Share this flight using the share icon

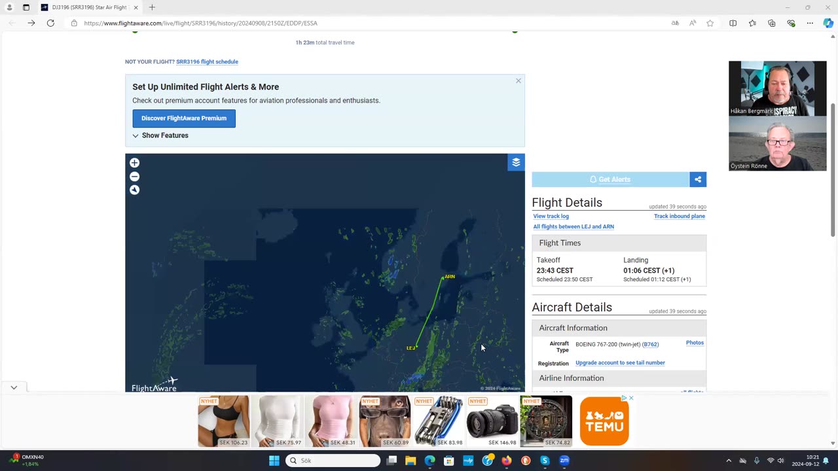point(698,179)
